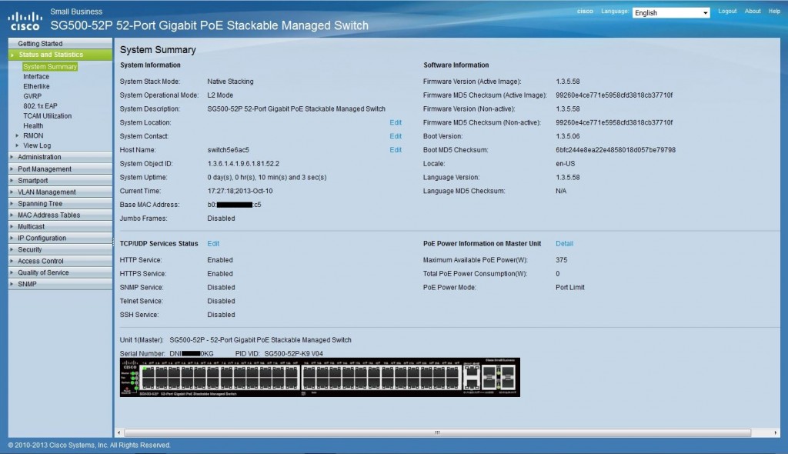Click the PID VID value 'SG500-52P-K9 V04'
The image size is (788, 454).
coord(293,353)
